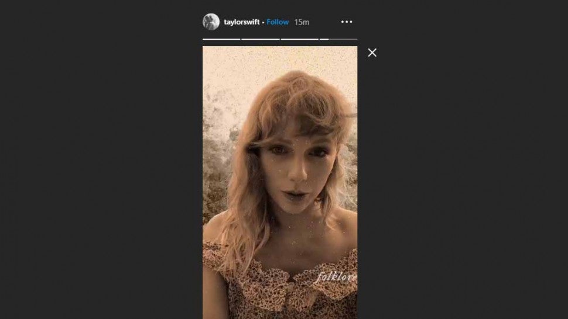Jump to the second story progress segment

pos(261,39)
